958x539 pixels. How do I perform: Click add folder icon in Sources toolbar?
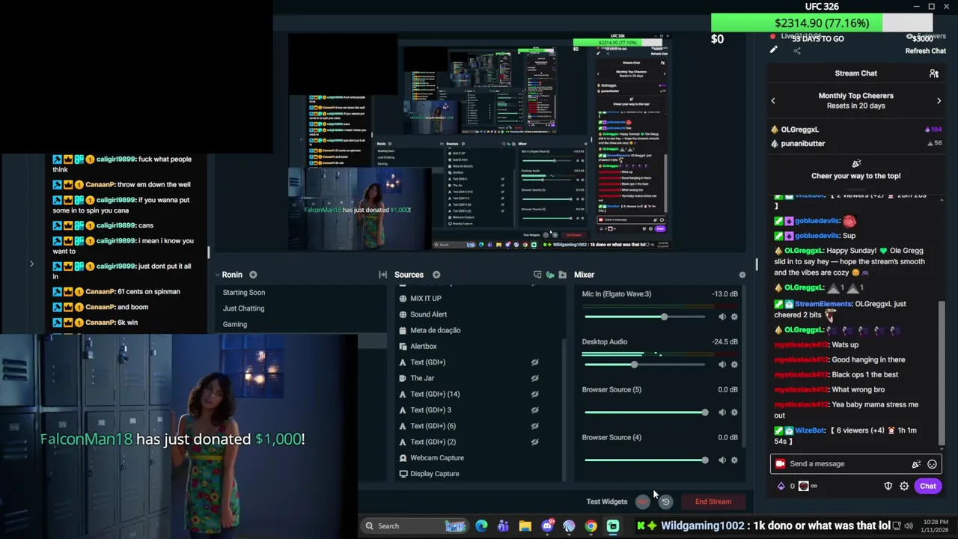point(563,275)
